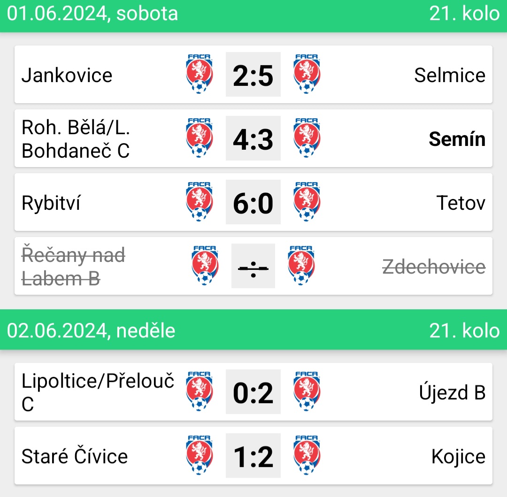Click Selmice team logo
507x497 pixels.
click(307, 74)
